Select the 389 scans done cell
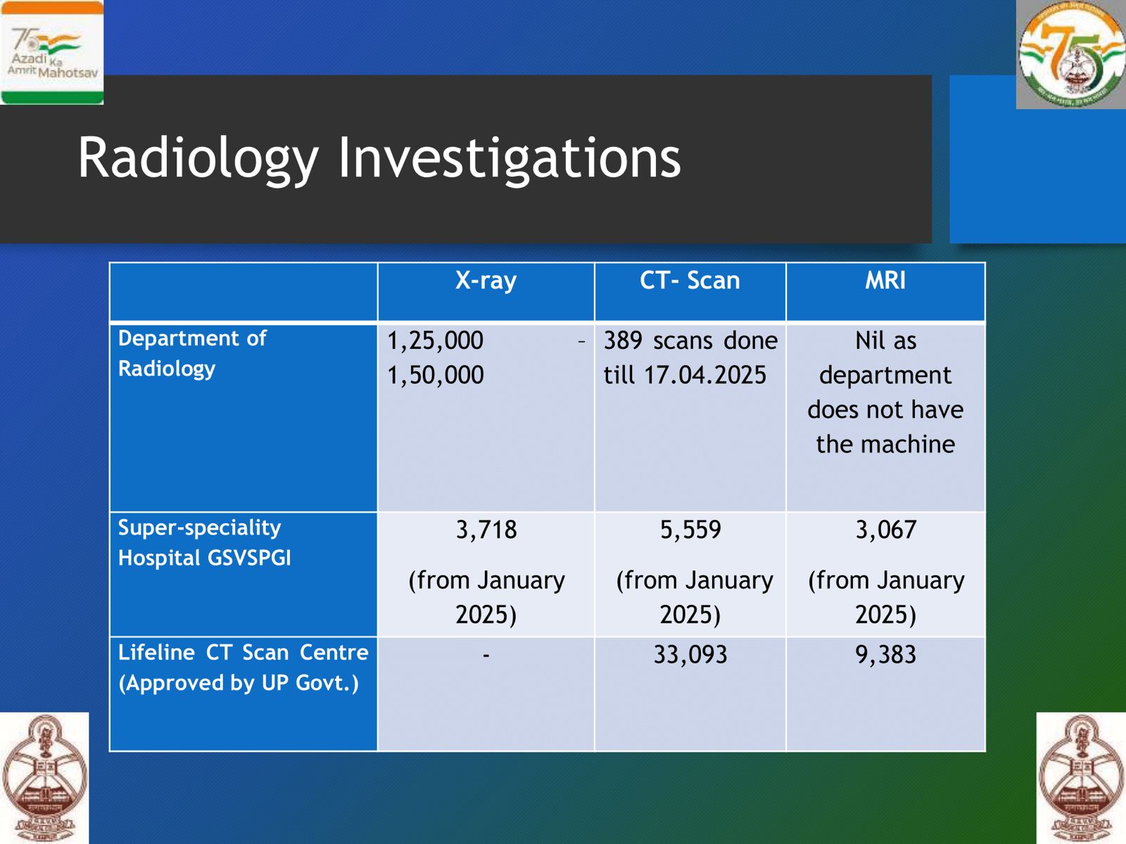Image resolution: width=1126 pixels, height=844 pixels. click(x=690, y=357)
